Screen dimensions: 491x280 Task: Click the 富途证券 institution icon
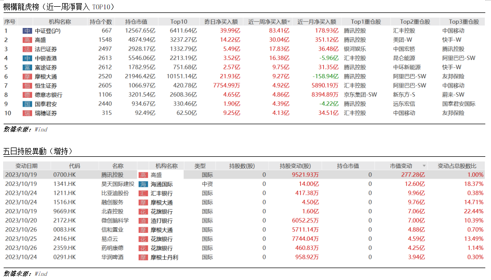[27, 68]
